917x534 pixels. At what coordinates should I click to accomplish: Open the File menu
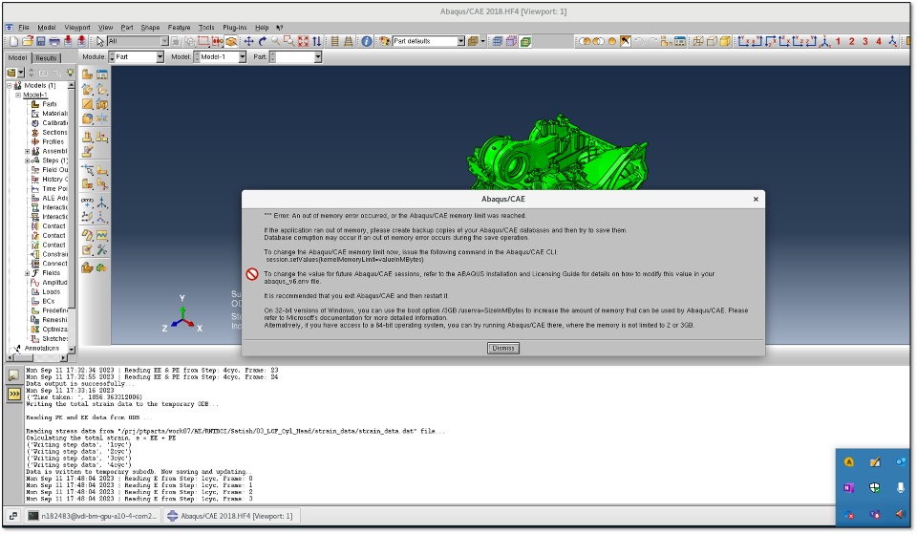point(23,28)
